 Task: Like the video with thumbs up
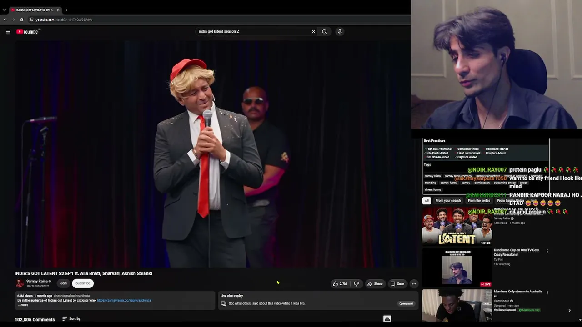coord(336,284)
